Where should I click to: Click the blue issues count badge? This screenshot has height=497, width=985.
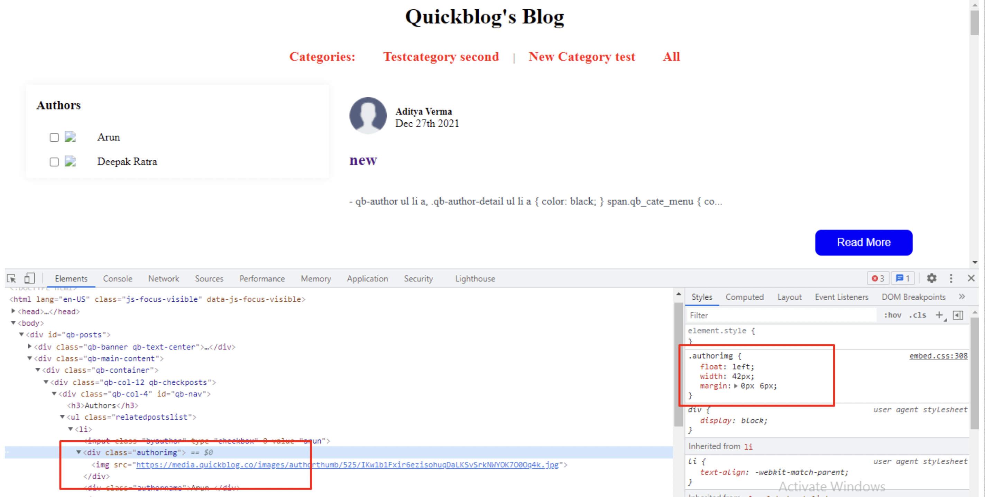[x=903, y=278]
